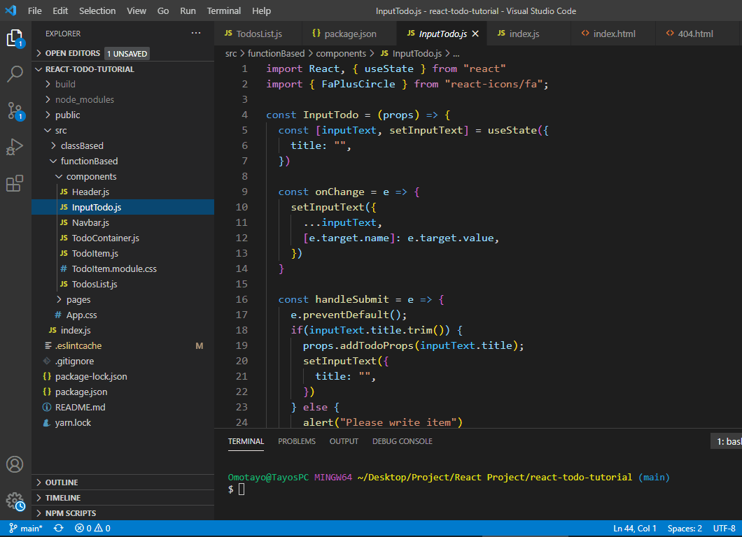
Task: Open the Selection menu
Action: point(97,10)
